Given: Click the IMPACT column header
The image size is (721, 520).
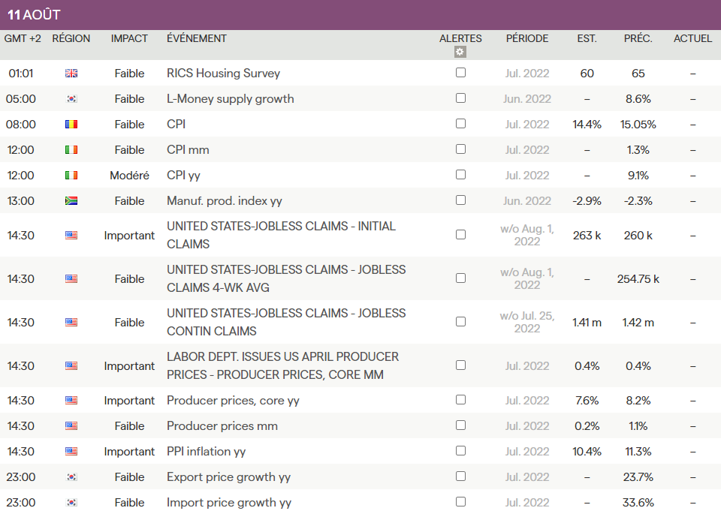Looking at the screenshot, I should (x=129, y=38).
